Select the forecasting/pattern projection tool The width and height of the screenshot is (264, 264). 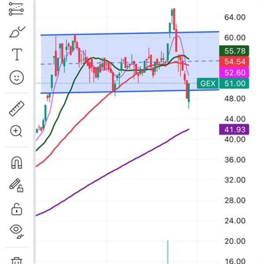pyautogui.click(x=16, y=9)
